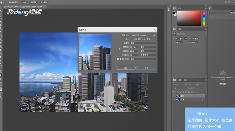
Task: Click the type layer filter icon
Action: click(x=192, y=84)
